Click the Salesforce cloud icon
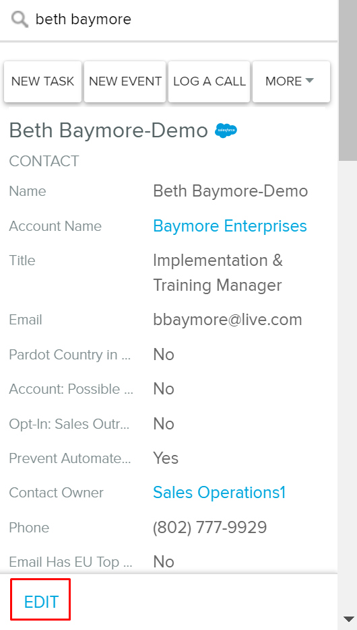The height and width of the screenshot is (630, 357). [x=226, y=131]
